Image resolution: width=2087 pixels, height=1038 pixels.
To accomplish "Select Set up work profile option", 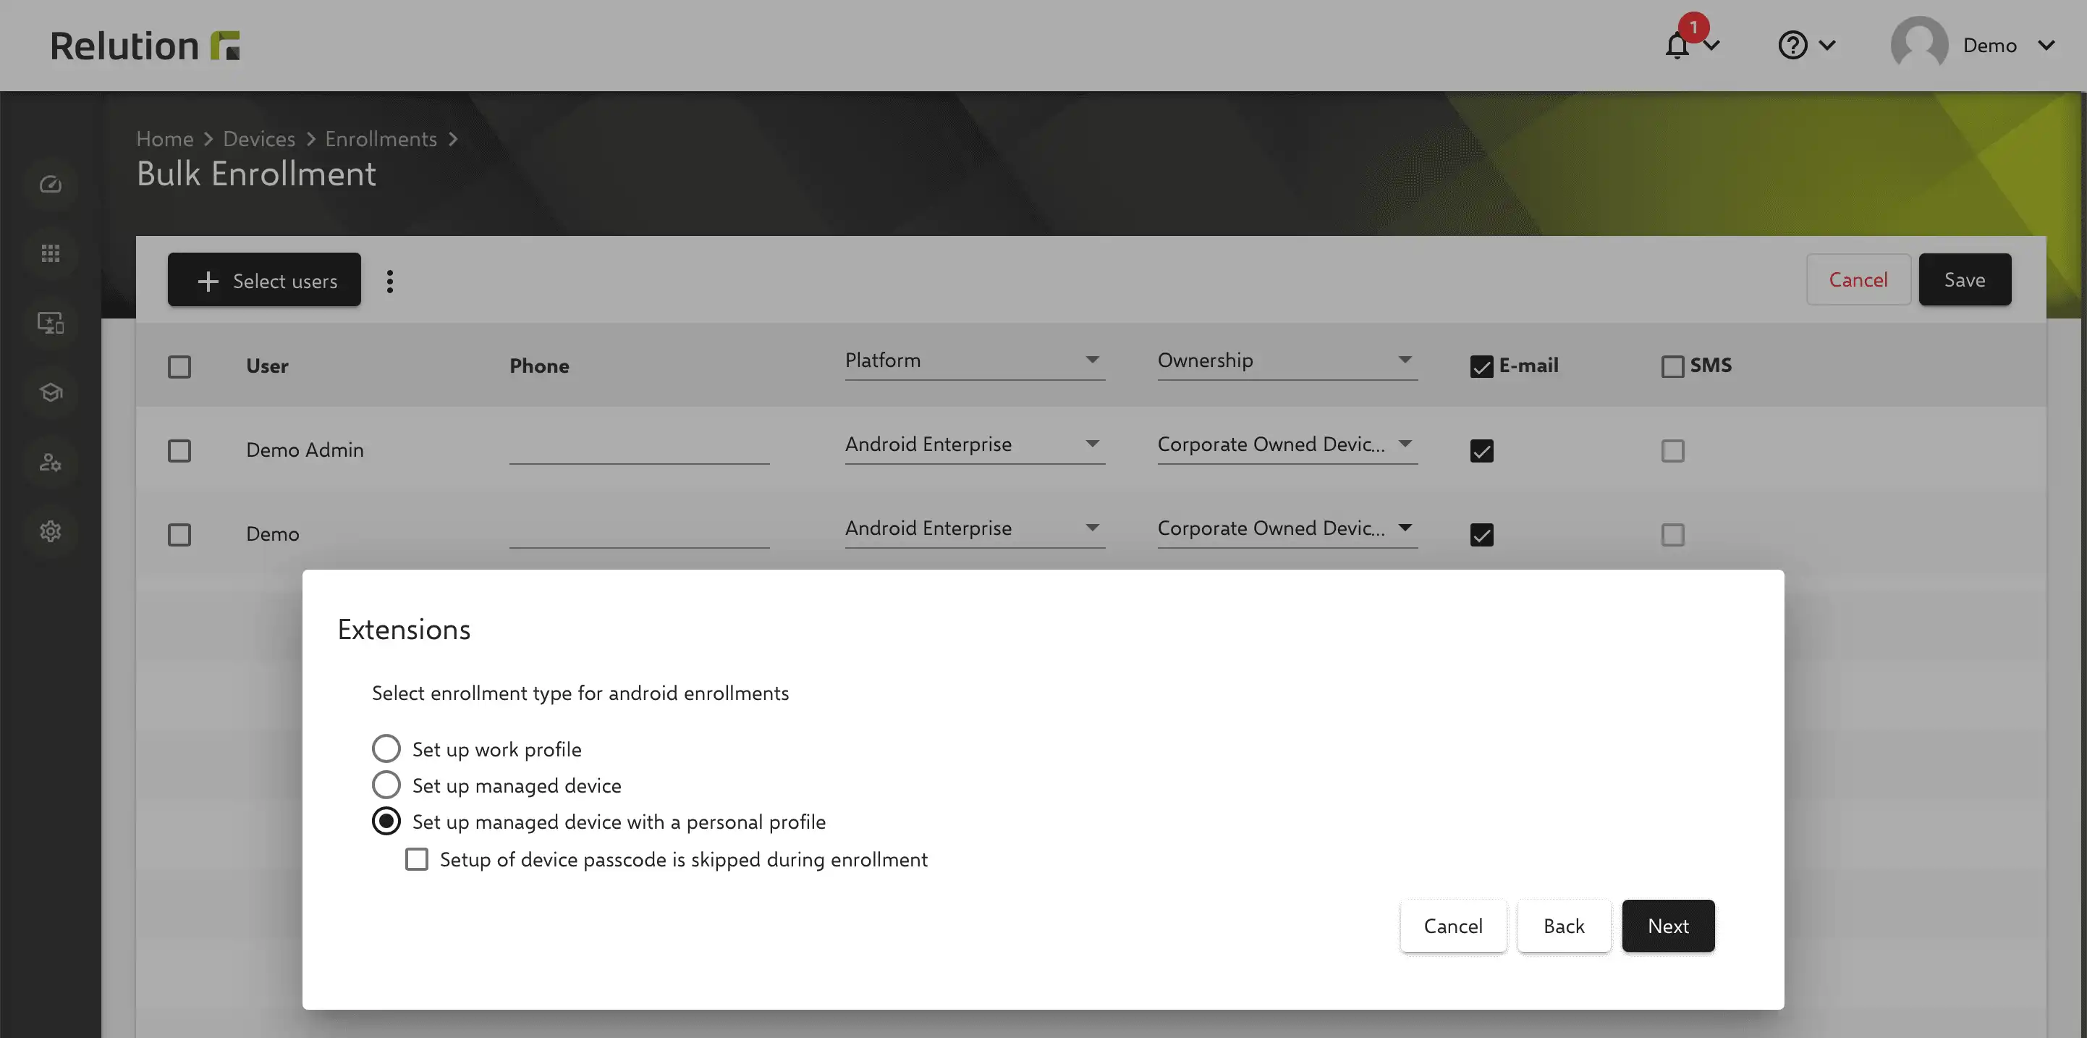I will point(386,748).
